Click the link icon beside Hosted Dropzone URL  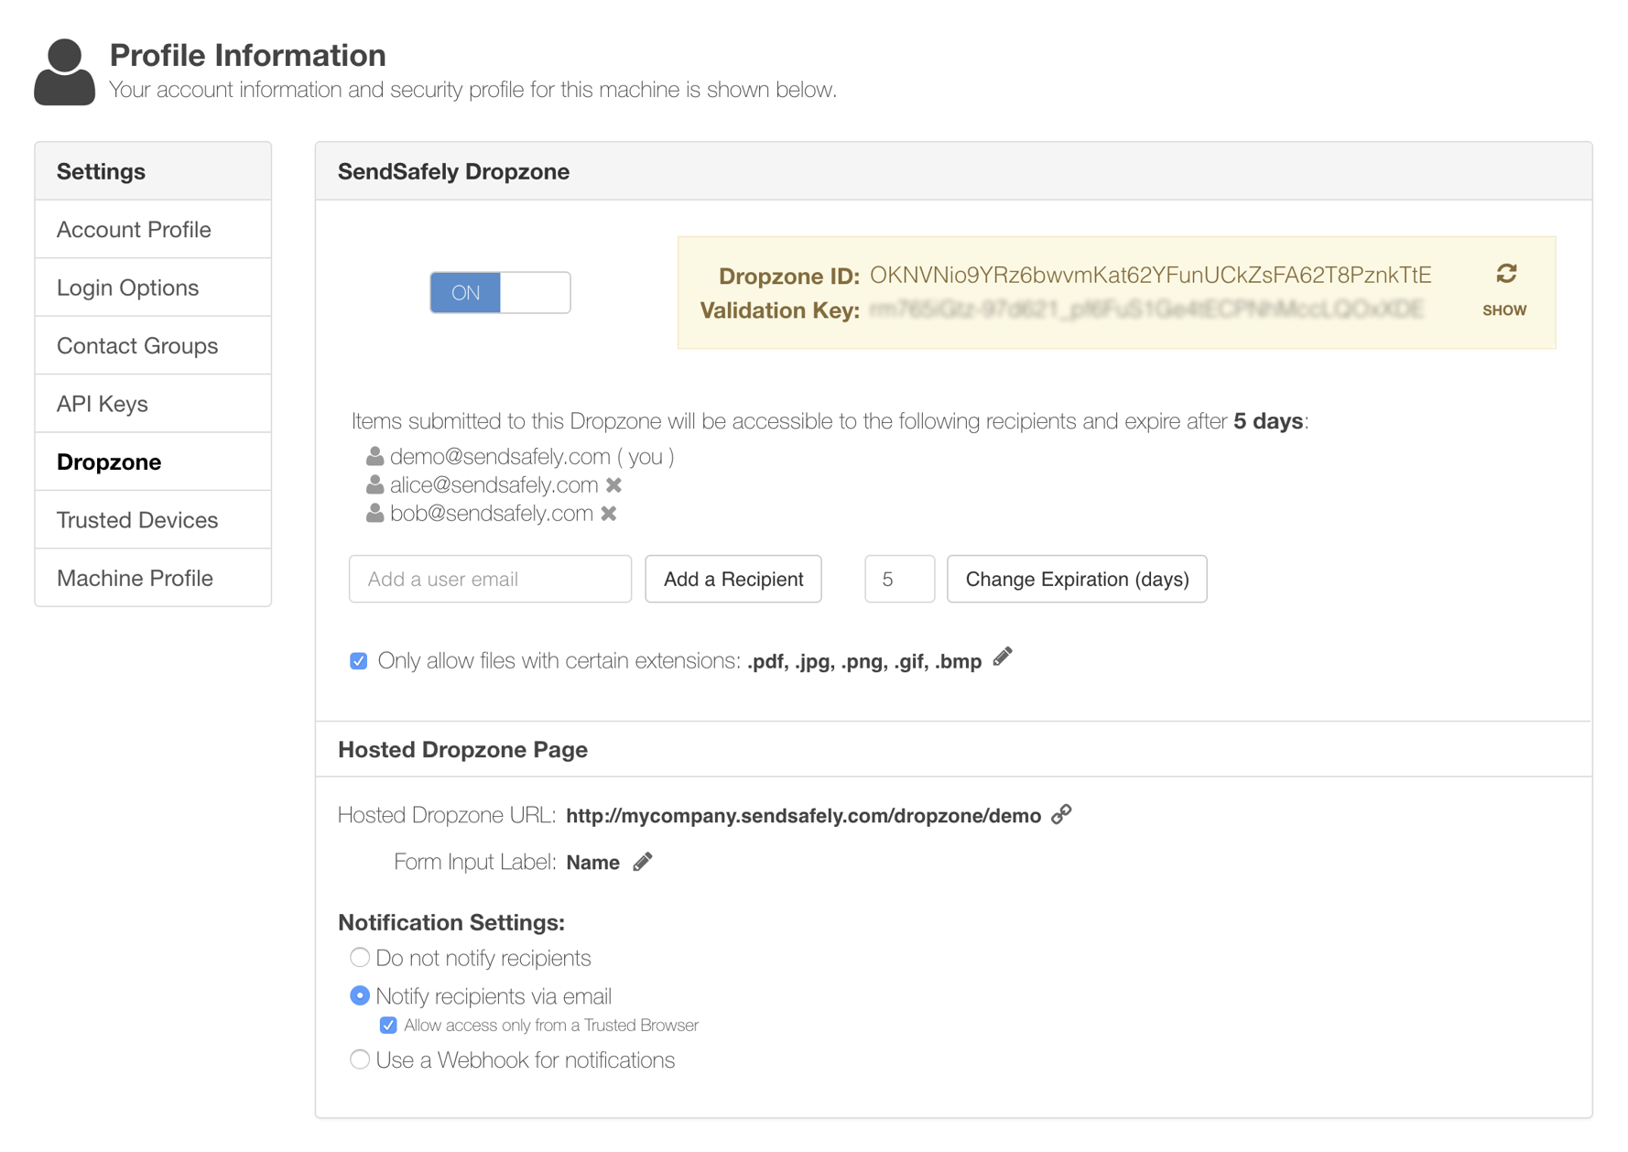point(1063,814)
